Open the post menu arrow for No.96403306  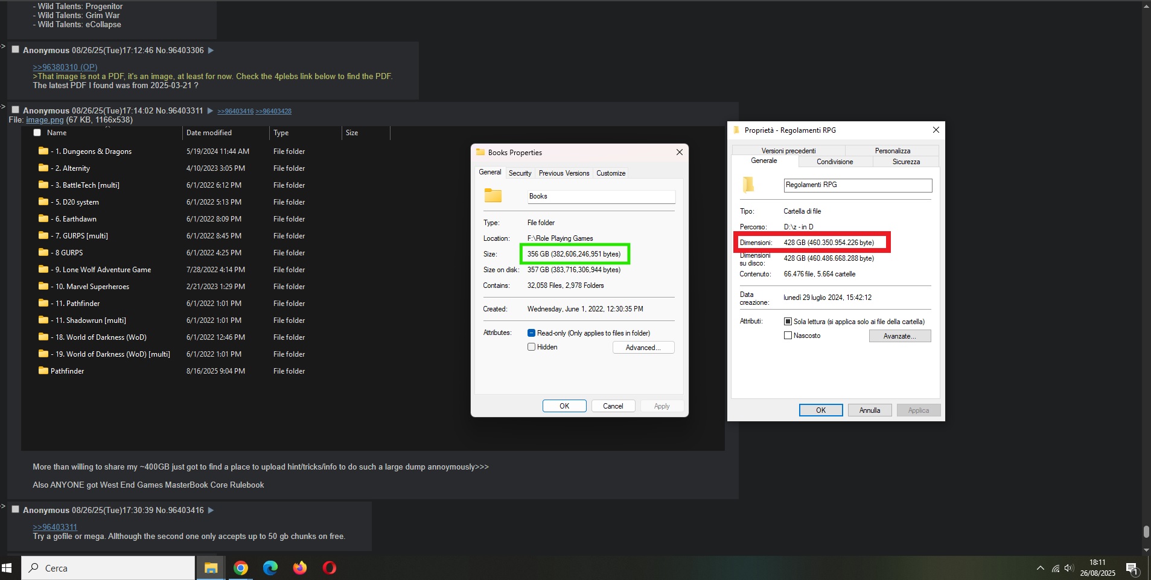[211, 50]
